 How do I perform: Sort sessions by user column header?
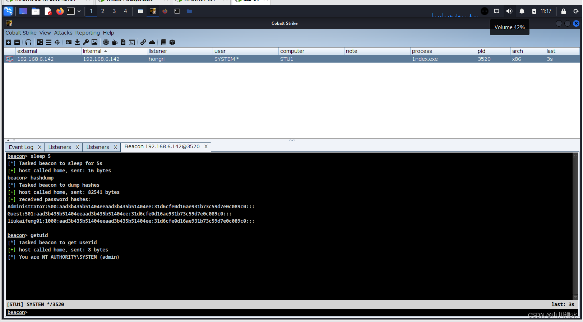point(246,51)
